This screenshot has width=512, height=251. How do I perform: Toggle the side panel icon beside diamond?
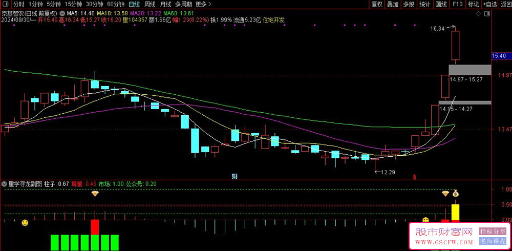[x=487, y=14]
